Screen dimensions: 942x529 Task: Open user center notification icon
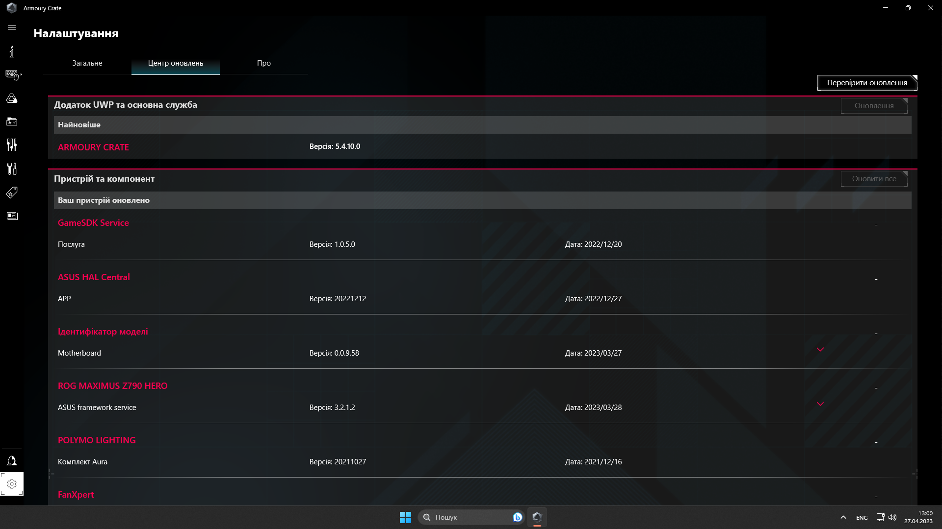pyautogui.click(x=12, y=460)
